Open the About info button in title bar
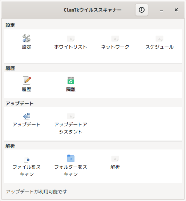Screen dimensions: 186x201 [x=142, y=10]
